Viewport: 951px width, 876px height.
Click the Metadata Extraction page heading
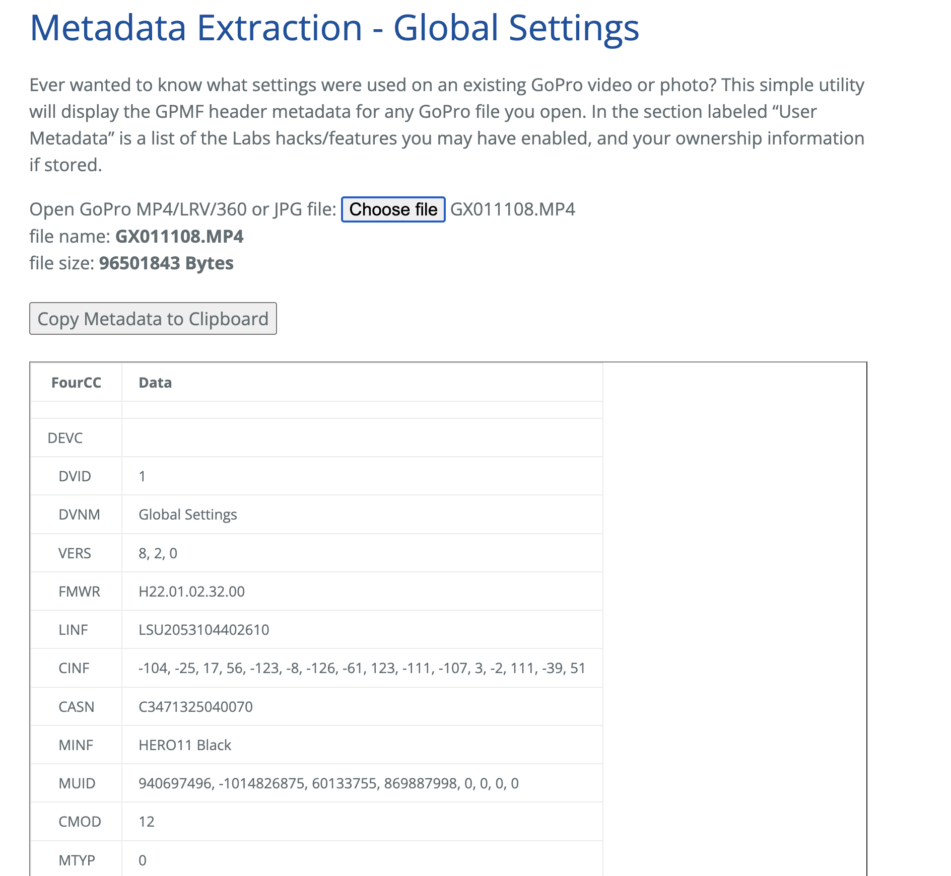(334, 28)
